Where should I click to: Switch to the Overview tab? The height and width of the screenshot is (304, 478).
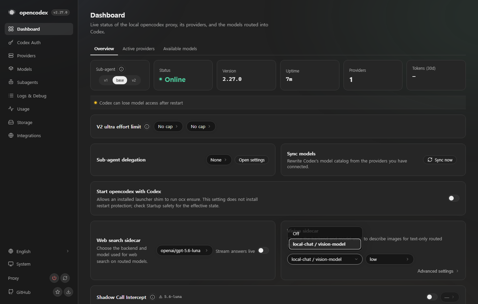tap(104, 49)
